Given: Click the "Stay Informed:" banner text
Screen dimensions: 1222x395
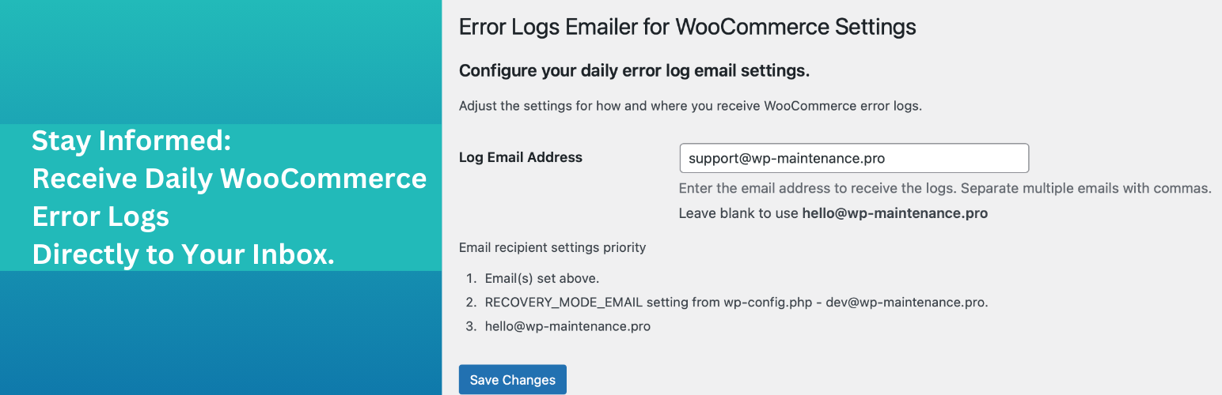Looking at the screenshot, I should pyautogui.click(x=131, y=141).
